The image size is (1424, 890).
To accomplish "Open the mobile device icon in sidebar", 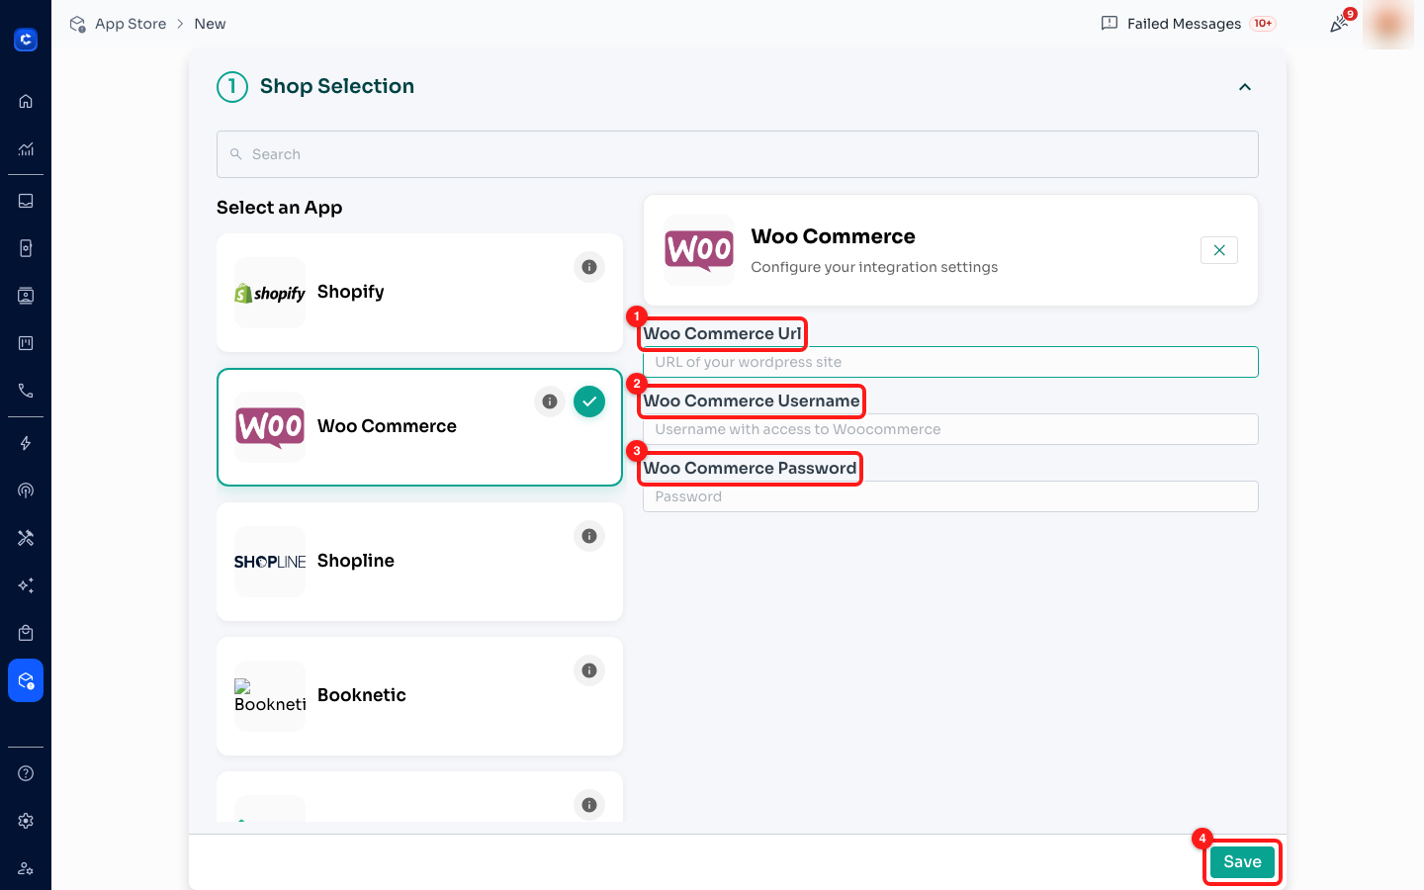I will [26, 248].
